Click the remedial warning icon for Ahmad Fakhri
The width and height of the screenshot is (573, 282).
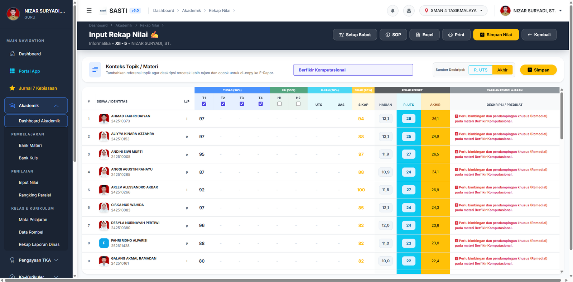457,116
